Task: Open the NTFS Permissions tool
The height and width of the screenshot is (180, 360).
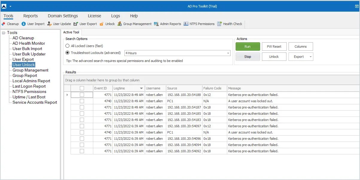Action: (199, 24)
